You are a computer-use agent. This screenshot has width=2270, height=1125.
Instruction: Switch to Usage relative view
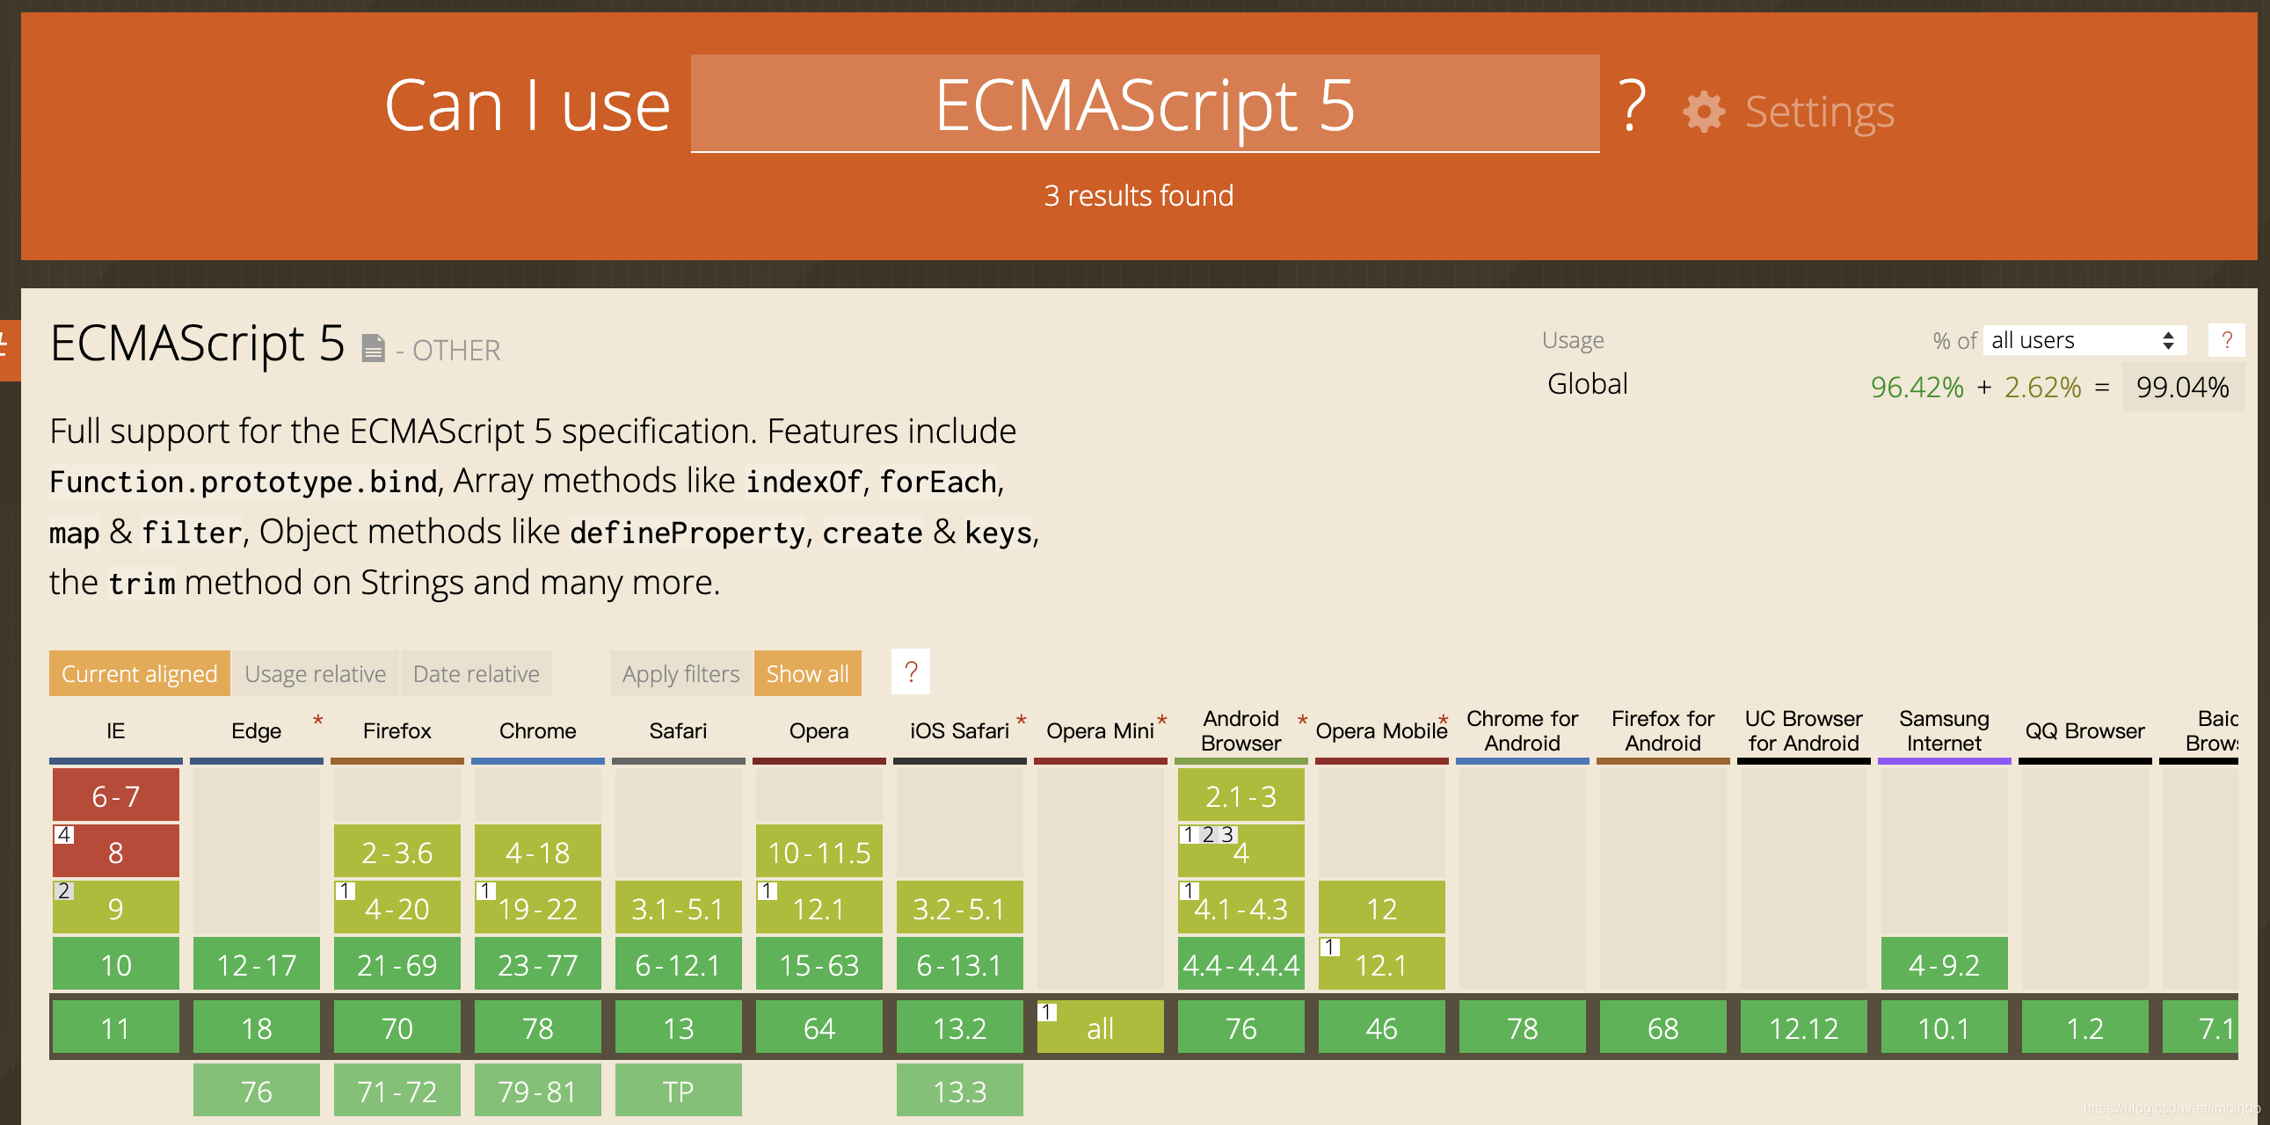[315, 674]
